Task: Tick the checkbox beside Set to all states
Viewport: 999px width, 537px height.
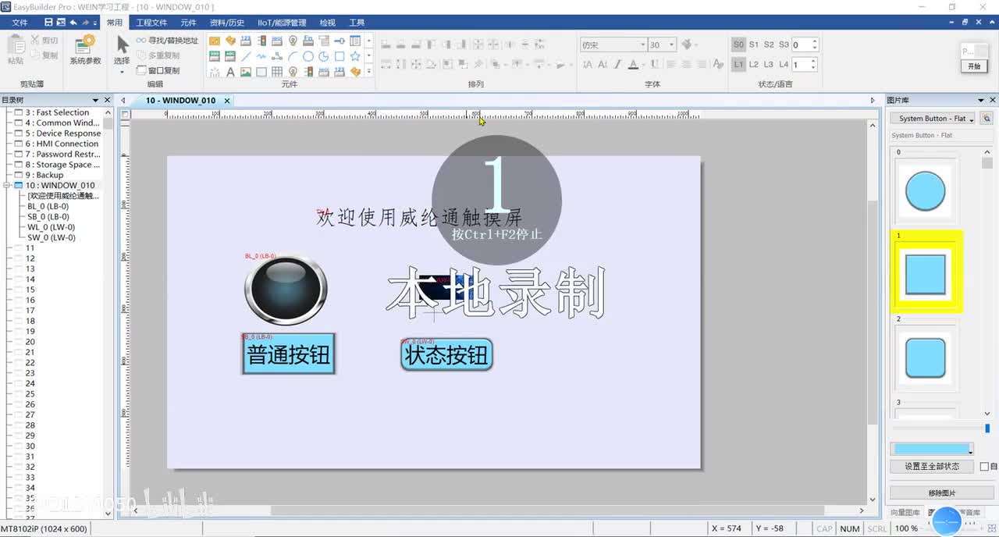Action: coord(983,467)
